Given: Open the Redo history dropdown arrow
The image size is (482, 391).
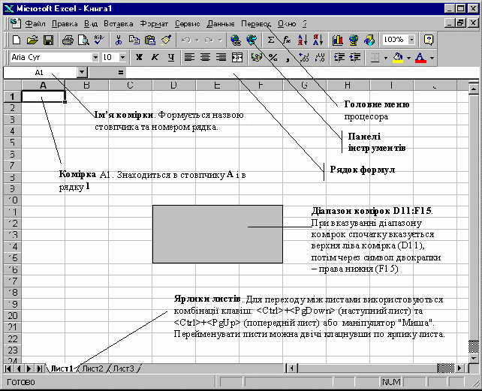Looking at the screenshot, I should tap(220, 40).
